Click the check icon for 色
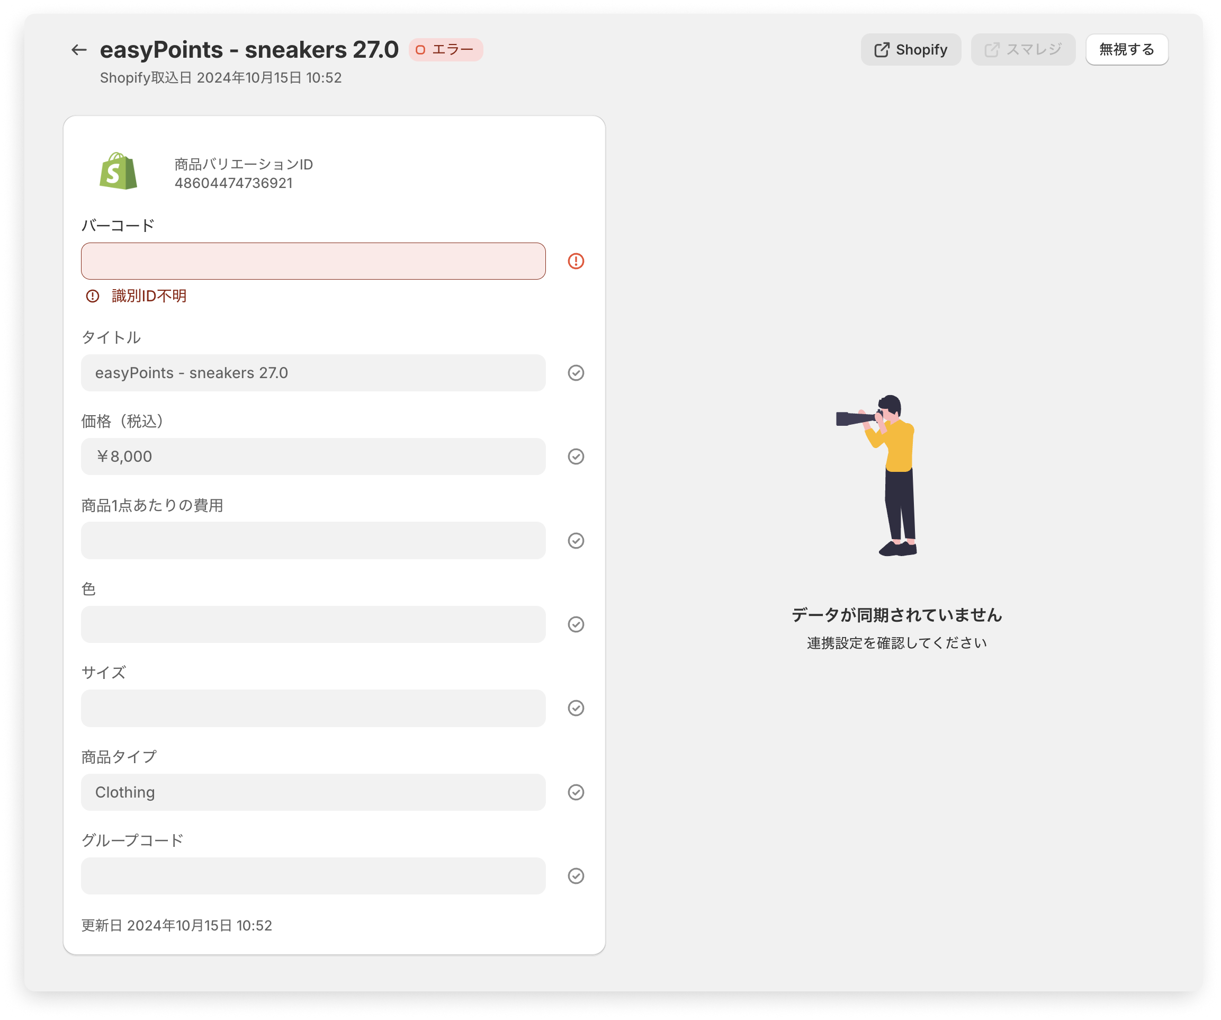 576,624
